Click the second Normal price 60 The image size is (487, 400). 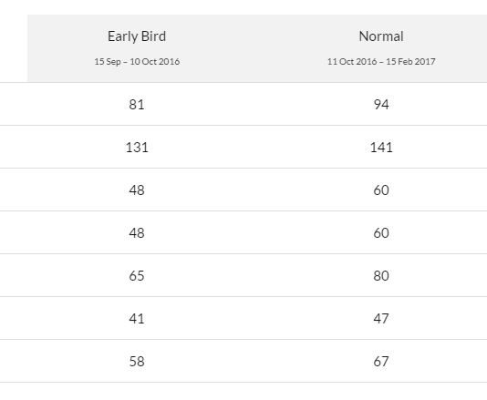[381, 232]
